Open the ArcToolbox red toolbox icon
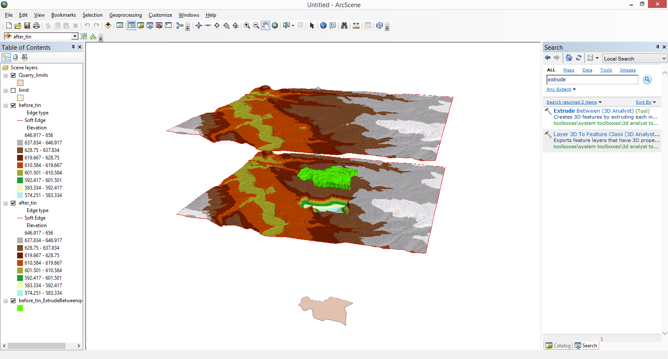This screenshot has height=359, width=668. [159, 25]
